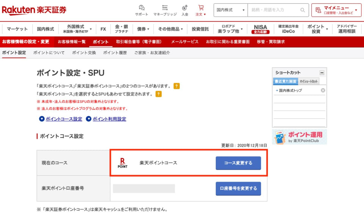Click the first yellow question mark help icon
This screenshot has height=221, width=364.
[176, 86]
